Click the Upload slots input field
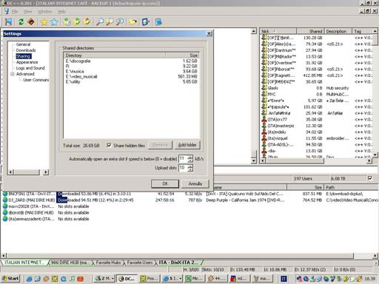Viewport: 379px width, 284px height. click(183, 168)
